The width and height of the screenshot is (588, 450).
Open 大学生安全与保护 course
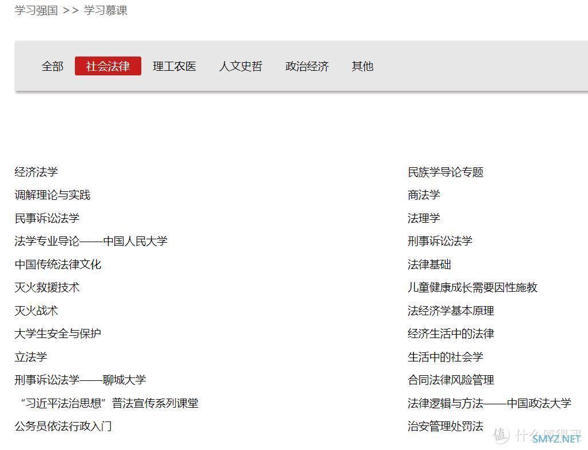point(58,334)
